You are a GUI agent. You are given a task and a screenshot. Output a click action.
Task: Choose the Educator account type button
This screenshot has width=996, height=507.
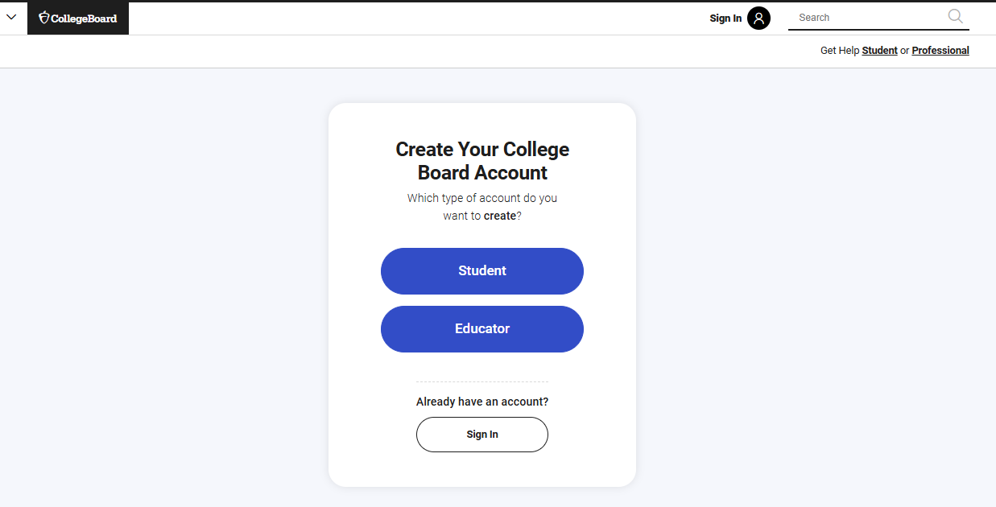coord(481,328)
